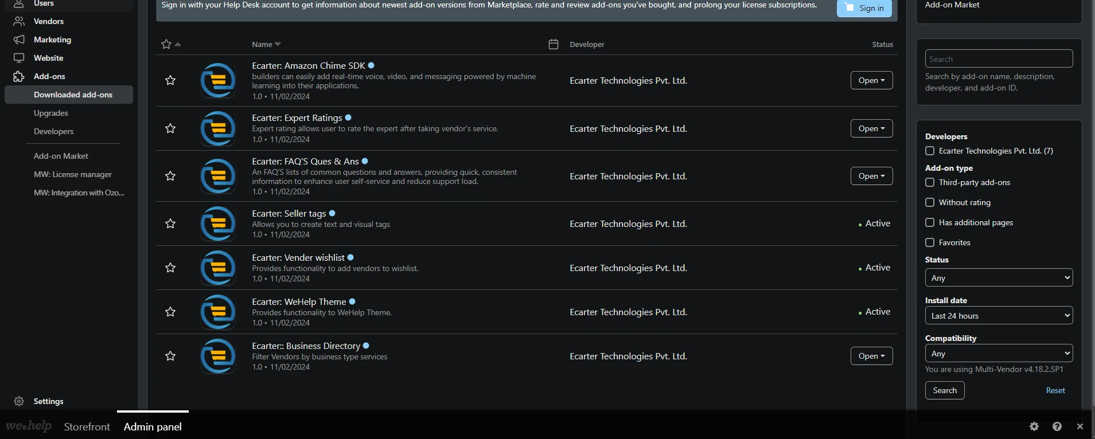Click the Add-ons puzzle icon

(19, 76)
